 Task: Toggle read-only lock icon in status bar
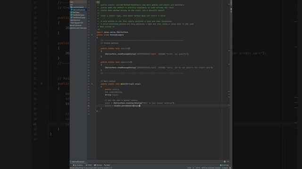(230, 168)
